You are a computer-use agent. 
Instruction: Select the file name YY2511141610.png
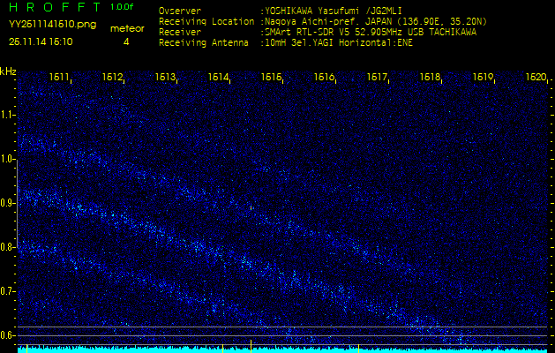pos(52,25)
